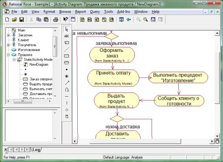Pick the Note tool in toolbox
This screenshot has height=162, width=223.
66,43
